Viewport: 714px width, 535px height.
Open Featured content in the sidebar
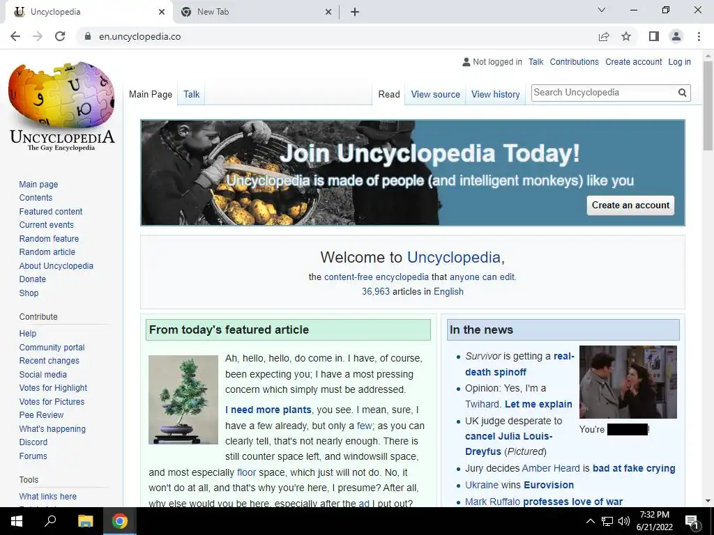click(50, 212)
